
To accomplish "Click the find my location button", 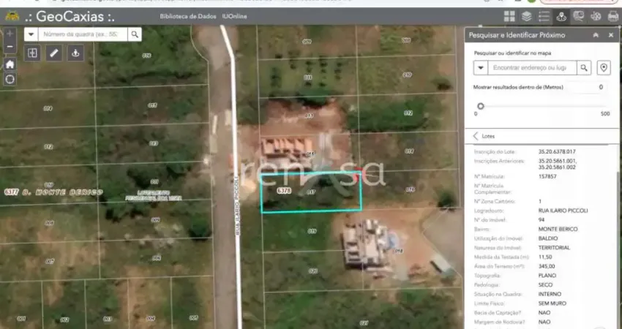I will [x=10, y=79].
